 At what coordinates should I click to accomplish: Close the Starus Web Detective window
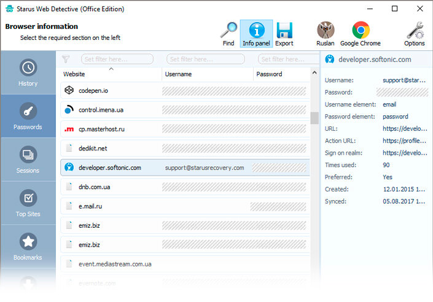coord(419,9)
